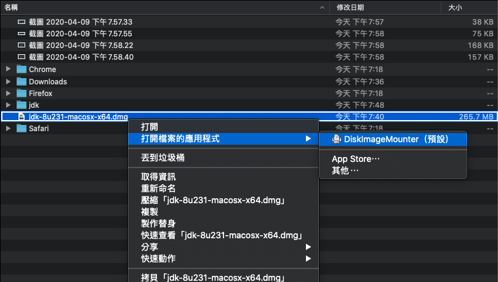Click the 打開檔案的應用程式 submenu arrow
This screenshot has width=498, height=282.
pyautogui.click(x=308, y=139)
